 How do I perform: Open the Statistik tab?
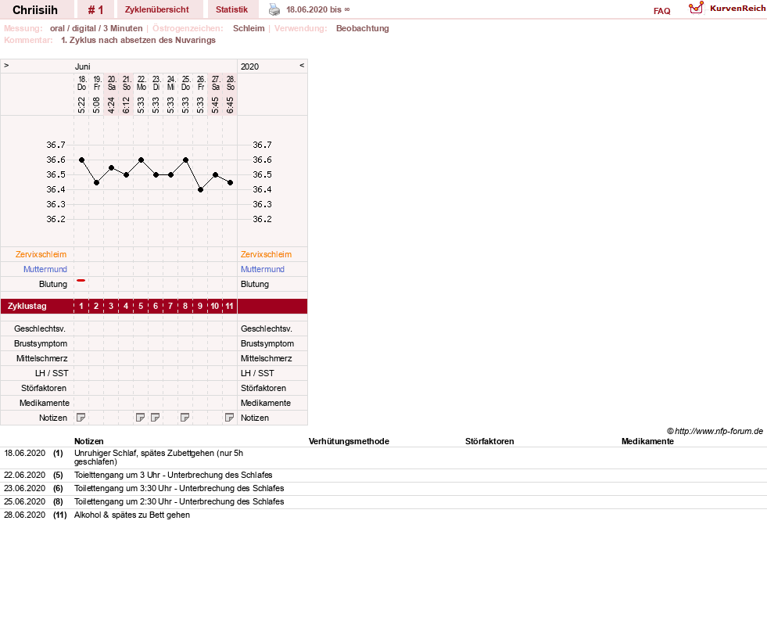coord(232,10)
